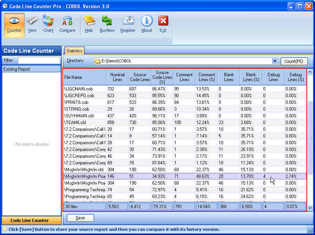Switch to the Statistics tab
This screenshot has width=315, height=235.
(x=74, y=51)
